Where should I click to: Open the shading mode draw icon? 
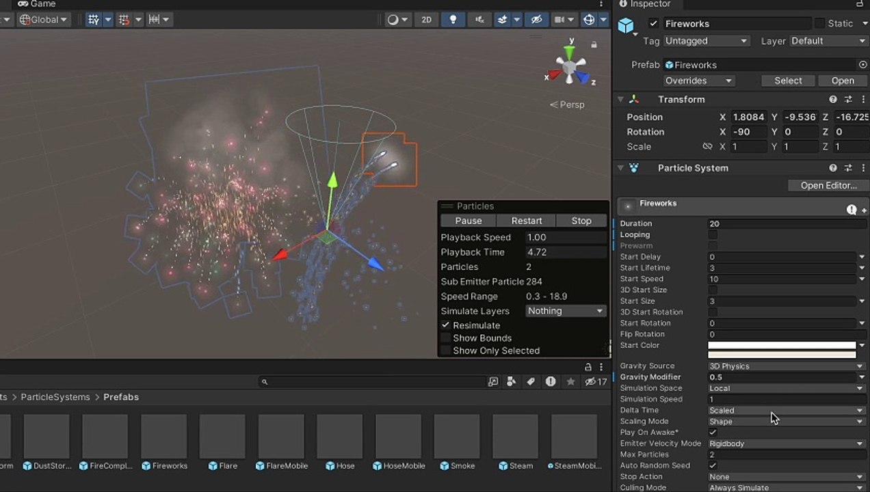(393, 20)
